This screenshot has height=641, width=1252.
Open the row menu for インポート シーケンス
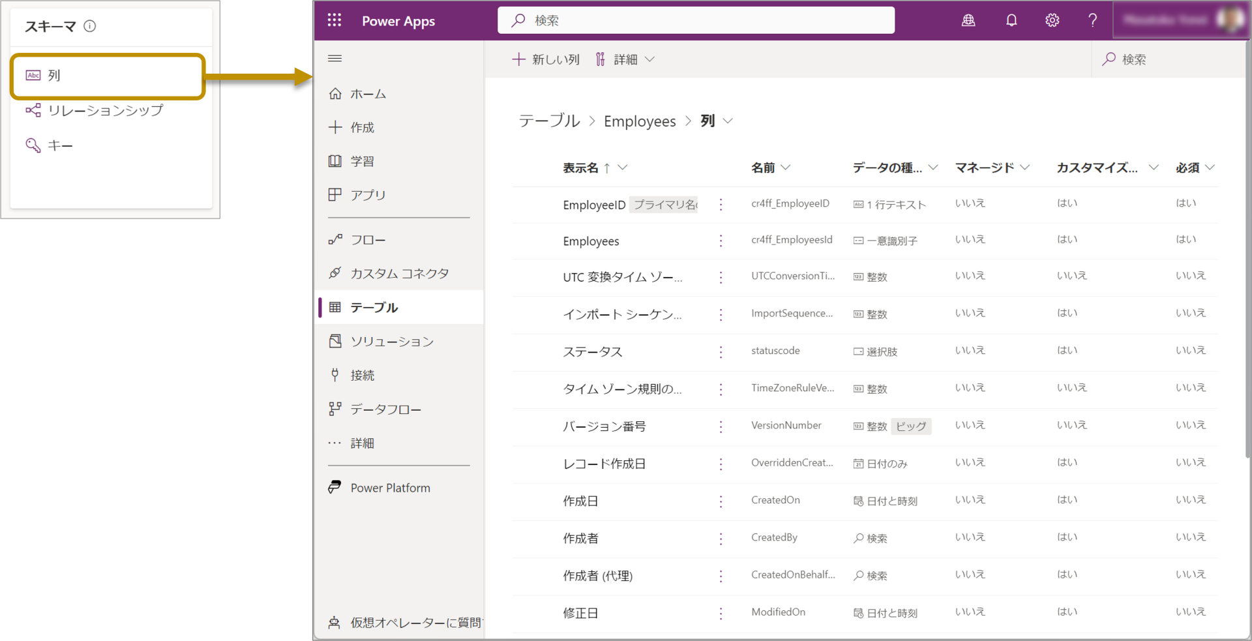pyautogui.click(x=721, y=315)
